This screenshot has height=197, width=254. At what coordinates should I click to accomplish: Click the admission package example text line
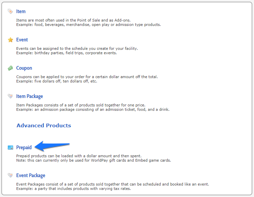pos(93,109)
